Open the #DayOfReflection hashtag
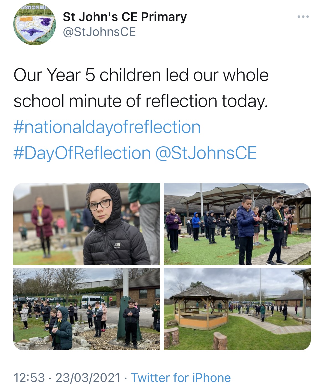324x390 pixels. (82, 153)
